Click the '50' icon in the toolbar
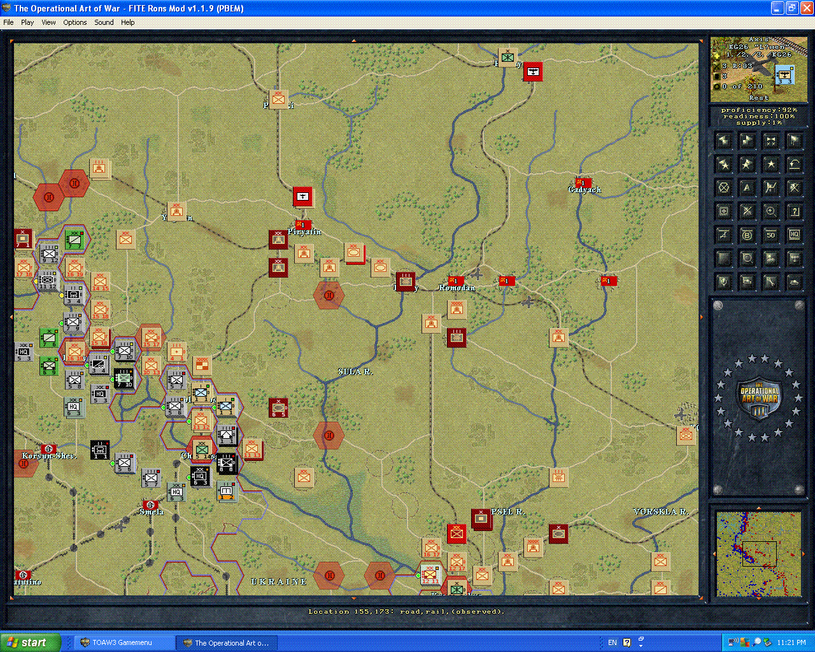 pos(770,234)
